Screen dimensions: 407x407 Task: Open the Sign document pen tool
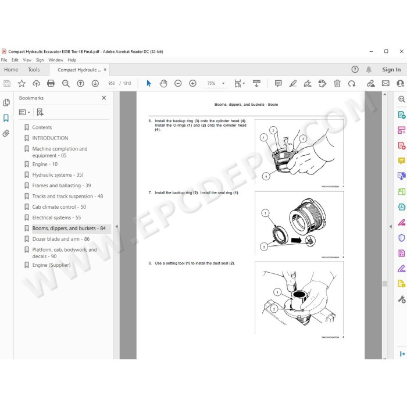point(308,83)
